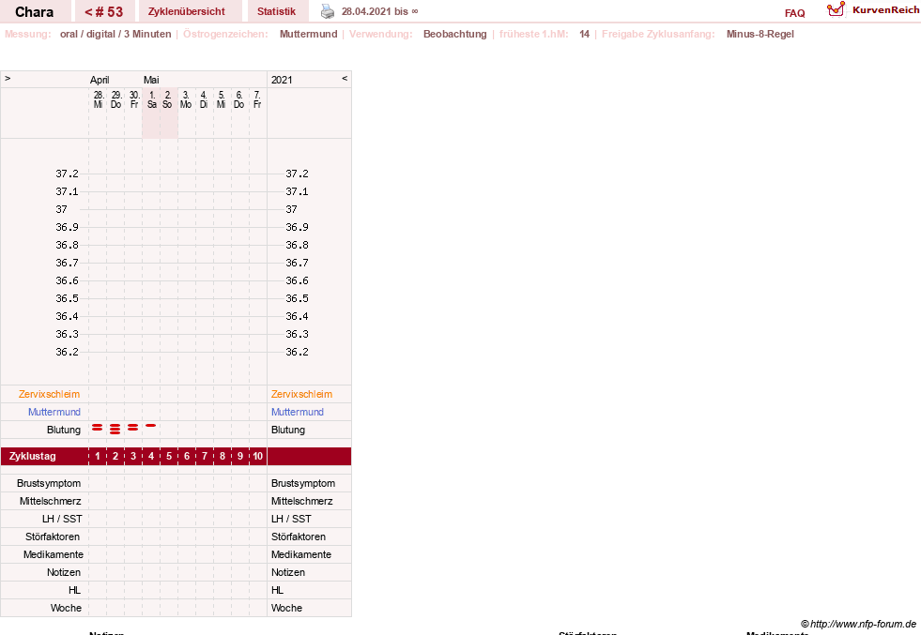Screen dimensions: 921x635
Task: Click the 'Zyklustag' row header
Action: pyautogui.click(x=32, y=456)
